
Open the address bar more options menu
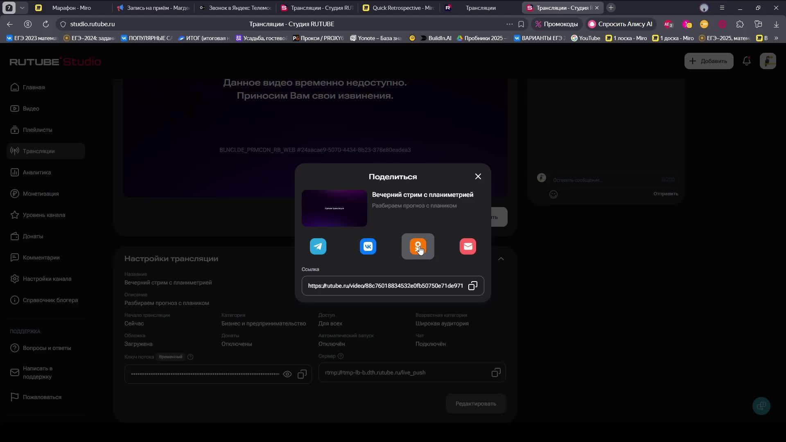click(x=509, y=24)
